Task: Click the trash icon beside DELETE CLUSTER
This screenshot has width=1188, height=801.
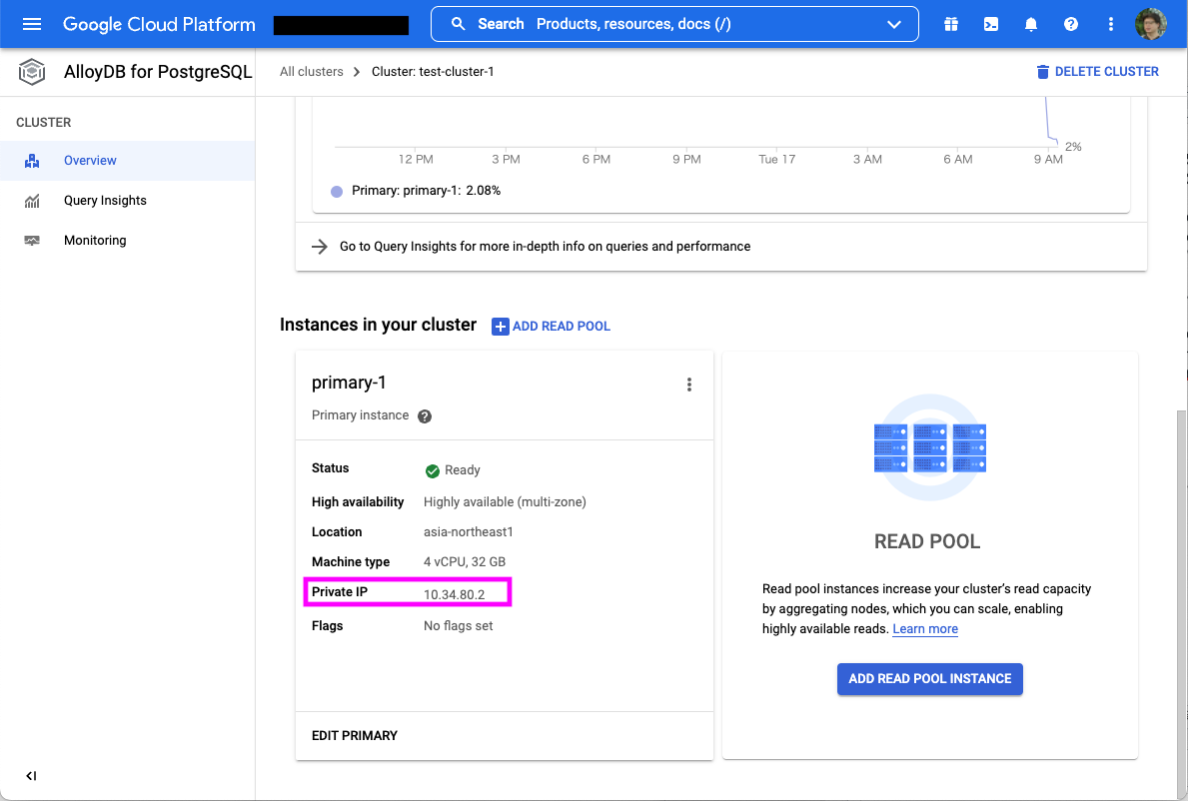Action: click(1042, 72)
